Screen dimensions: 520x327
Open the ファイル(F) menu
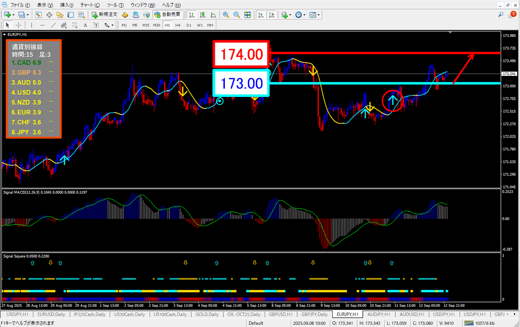(20, 5)
